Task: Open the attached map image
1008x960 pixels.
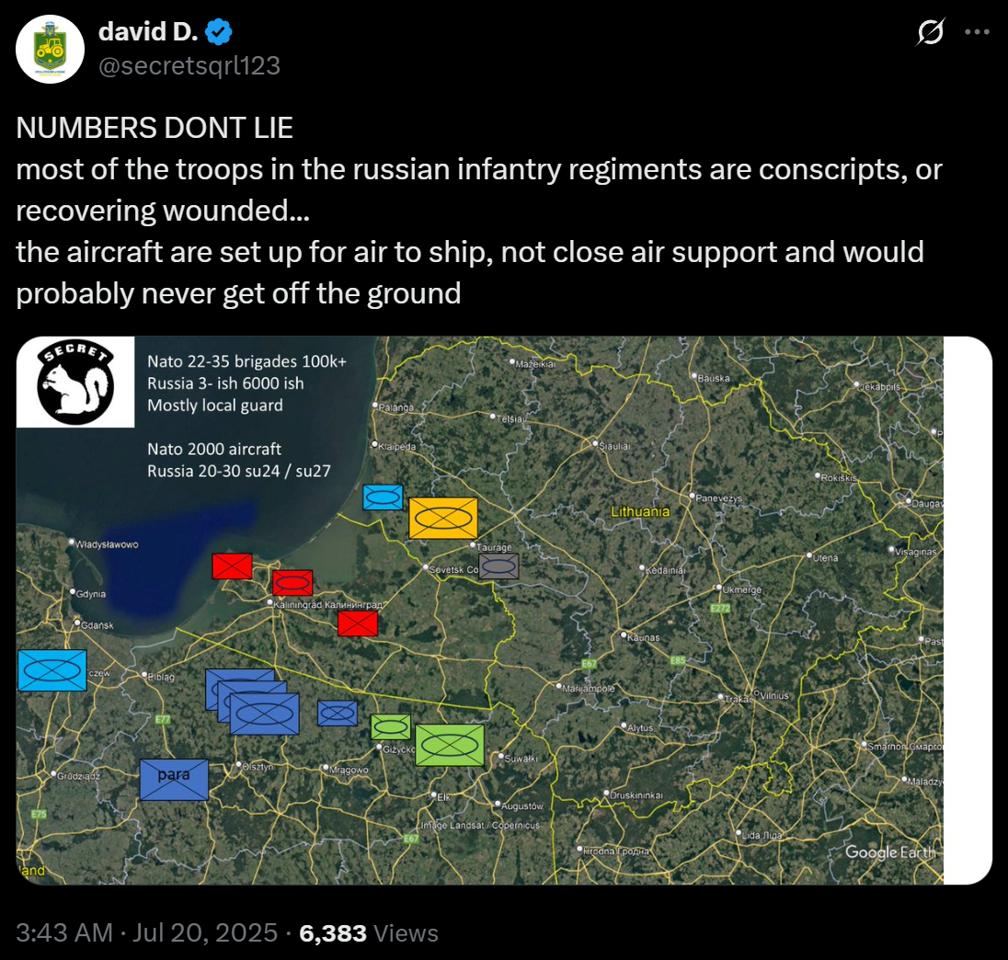Action: coord(504,611)
